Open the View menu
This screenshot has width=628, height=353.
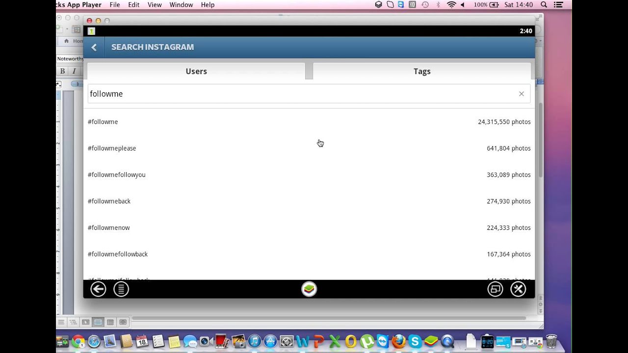(x=155, y=4)
